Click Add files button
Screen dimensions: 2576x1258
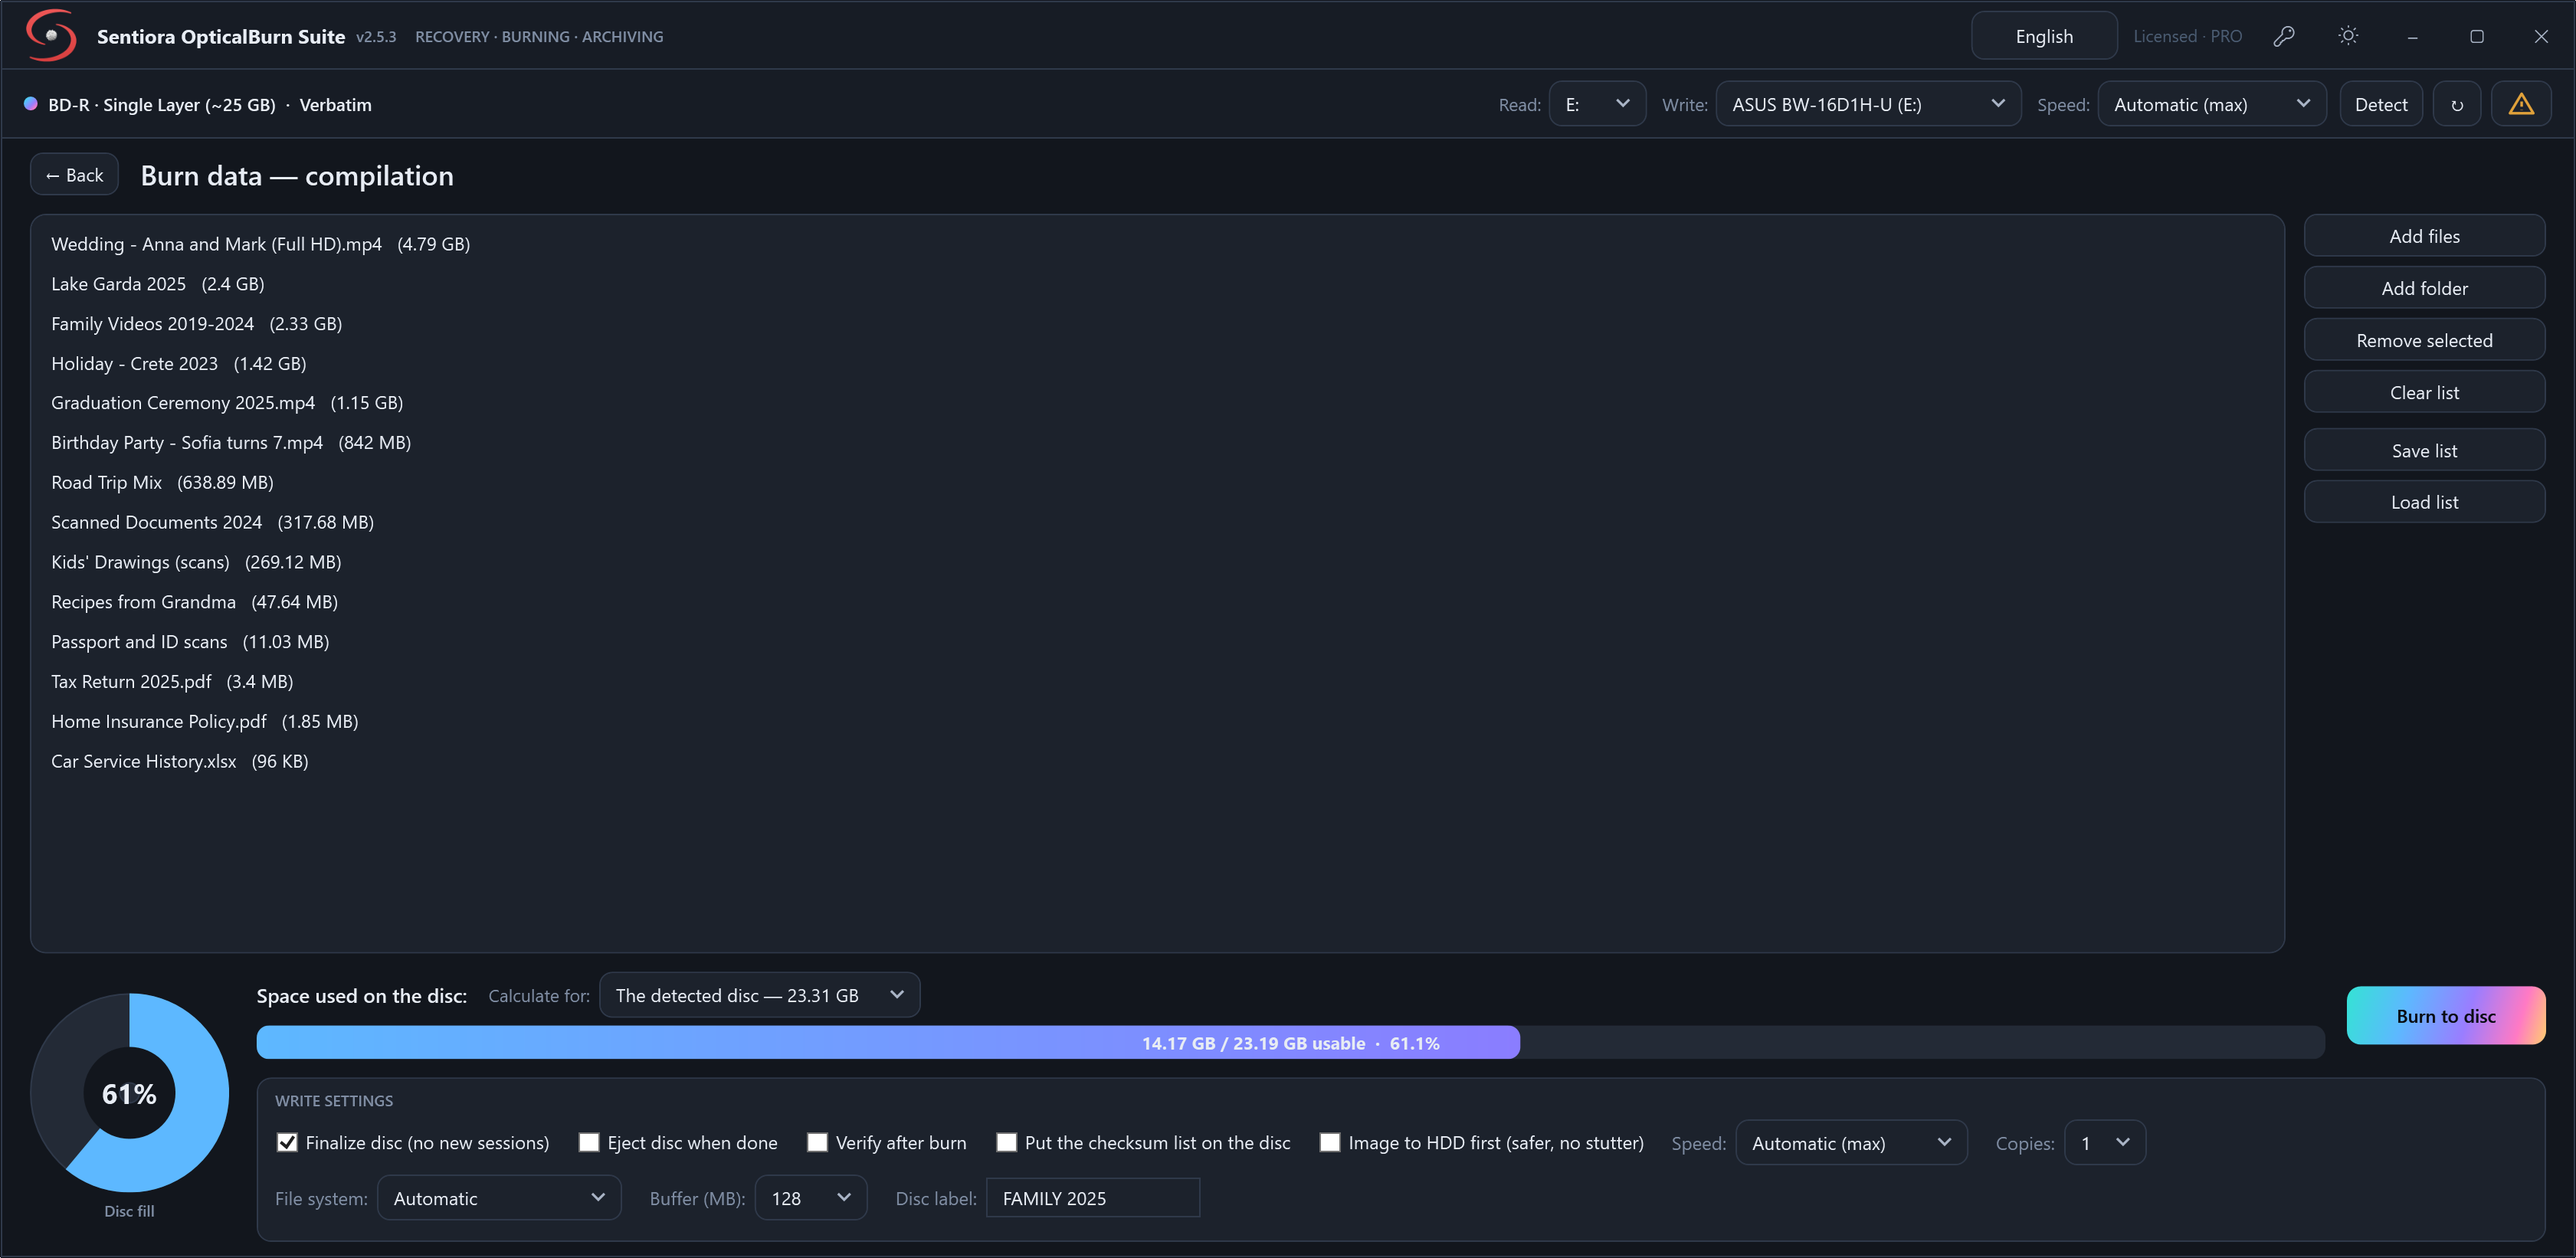click(x=2424, y=236)
